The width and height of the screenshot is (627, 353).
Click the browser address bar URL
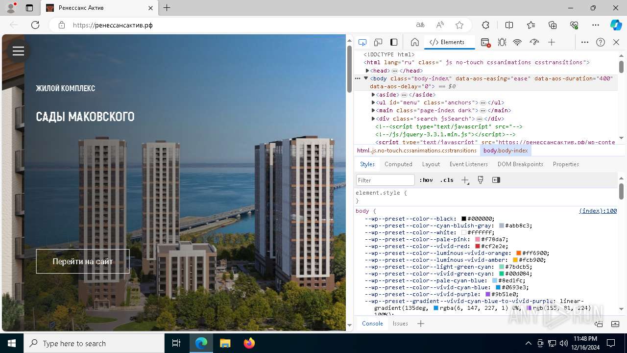click(113, 25)
